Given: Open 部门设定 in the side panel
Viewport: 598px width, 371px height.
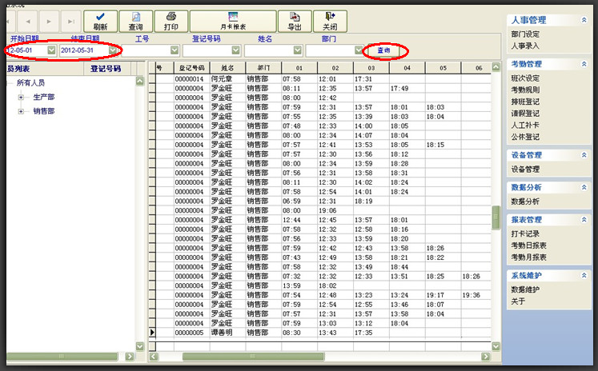Looking at the screenshot, I should point(525,34).
